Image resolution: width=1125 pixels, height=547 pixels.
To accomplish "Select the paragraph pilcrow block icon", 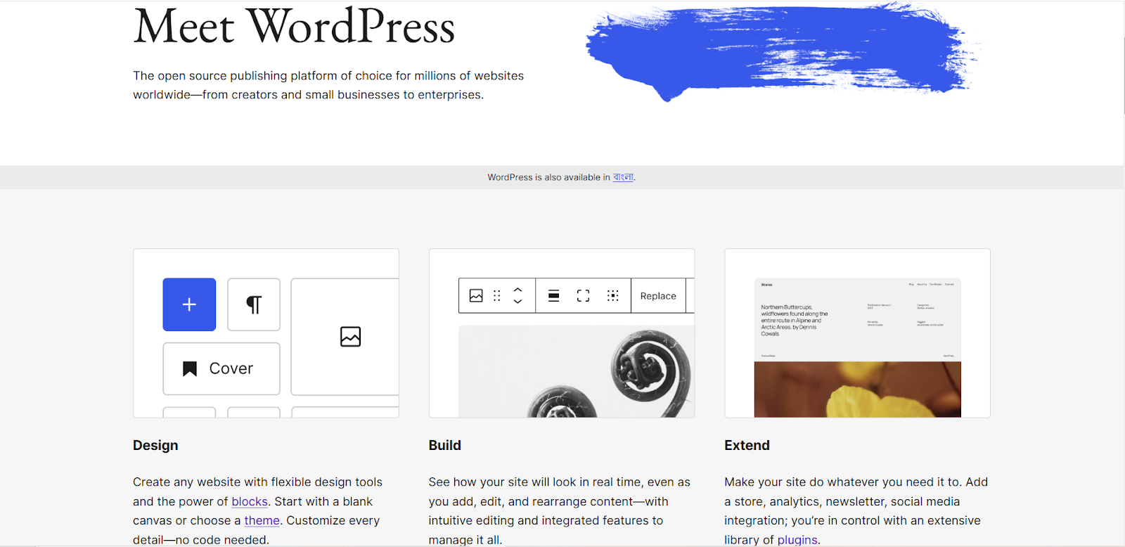I will pos(254,304).
